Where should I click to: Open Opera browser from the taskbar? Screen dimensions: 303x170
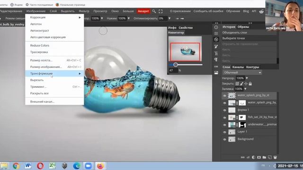pyautogui.click(x=40, y=166)
